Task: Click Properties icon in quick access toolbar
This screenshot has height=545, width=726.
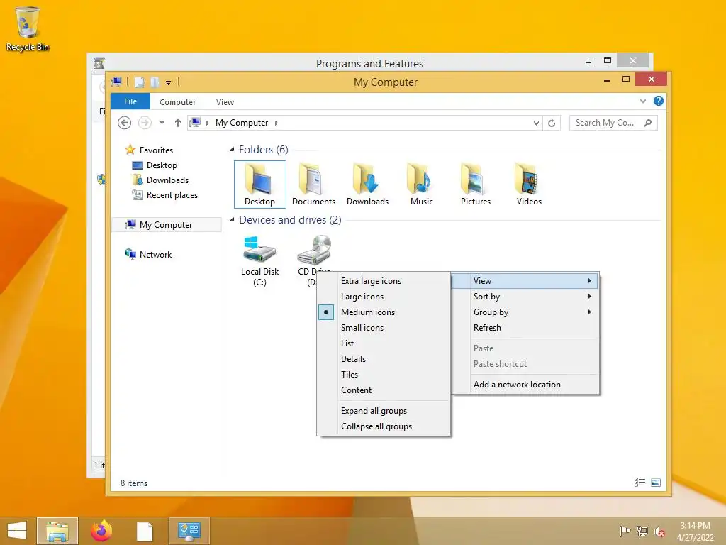Action: [140, 82]
